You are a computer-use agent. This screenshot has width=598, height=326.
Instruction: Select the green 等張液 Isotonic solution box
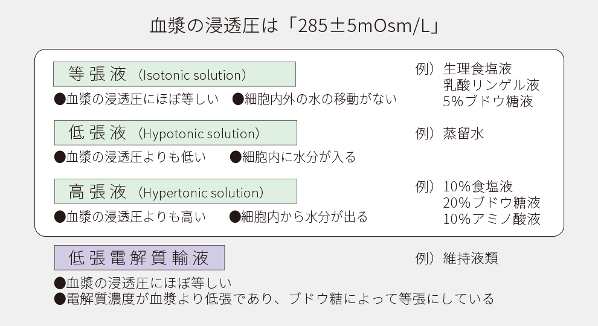(x=175, y=74)
